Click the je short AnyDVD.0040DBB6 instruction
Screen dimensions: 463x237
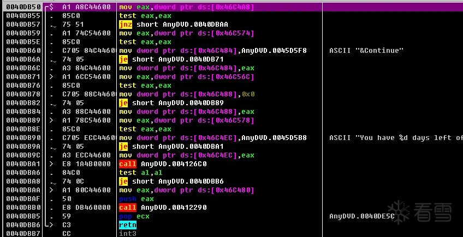coord(171,181)
